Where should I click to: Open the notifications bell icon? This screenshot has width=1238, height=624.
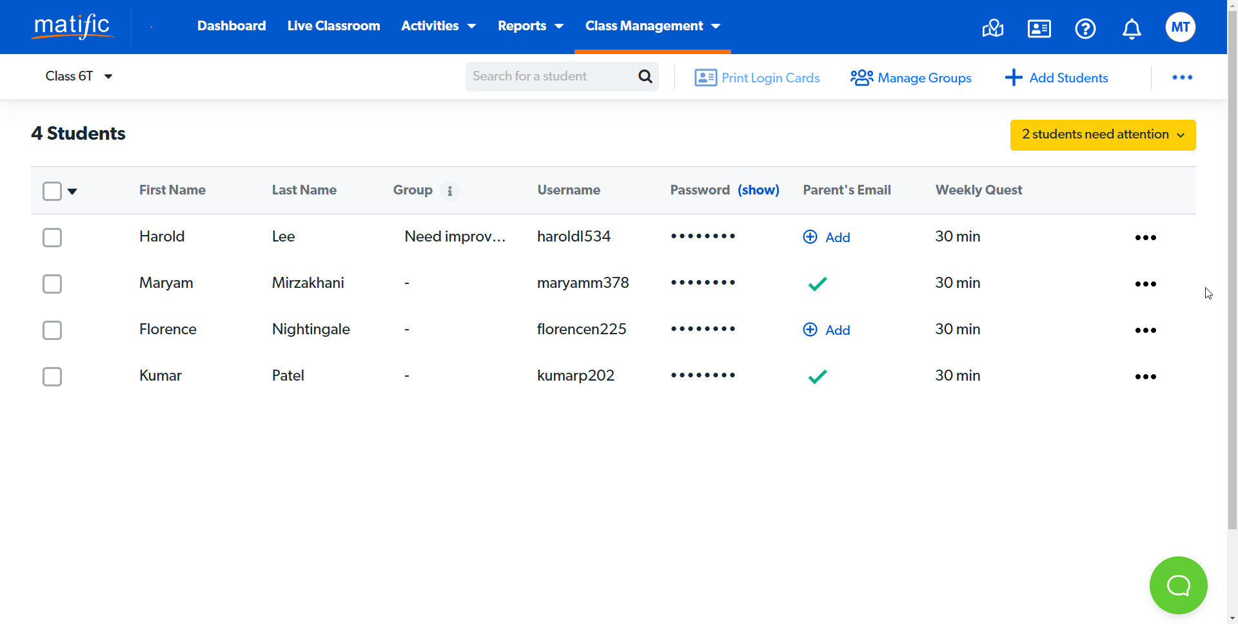click(x=1132, y=28)
